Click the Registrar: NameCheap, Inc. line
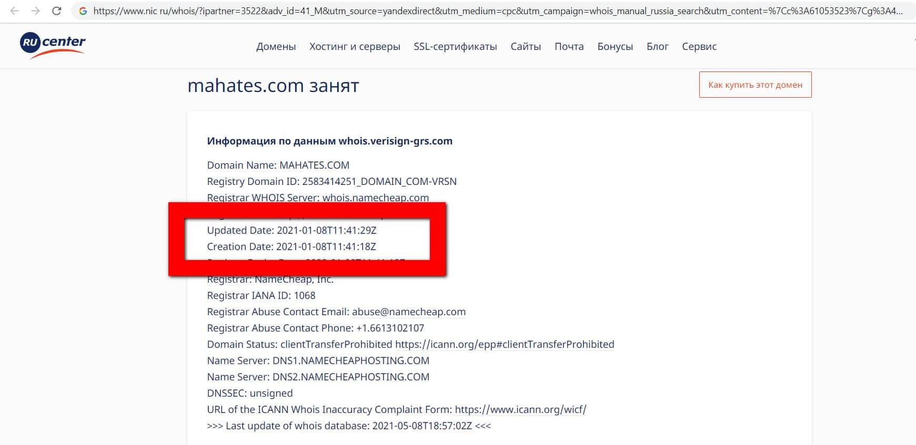The image size is (916, 445). point(270,280)
